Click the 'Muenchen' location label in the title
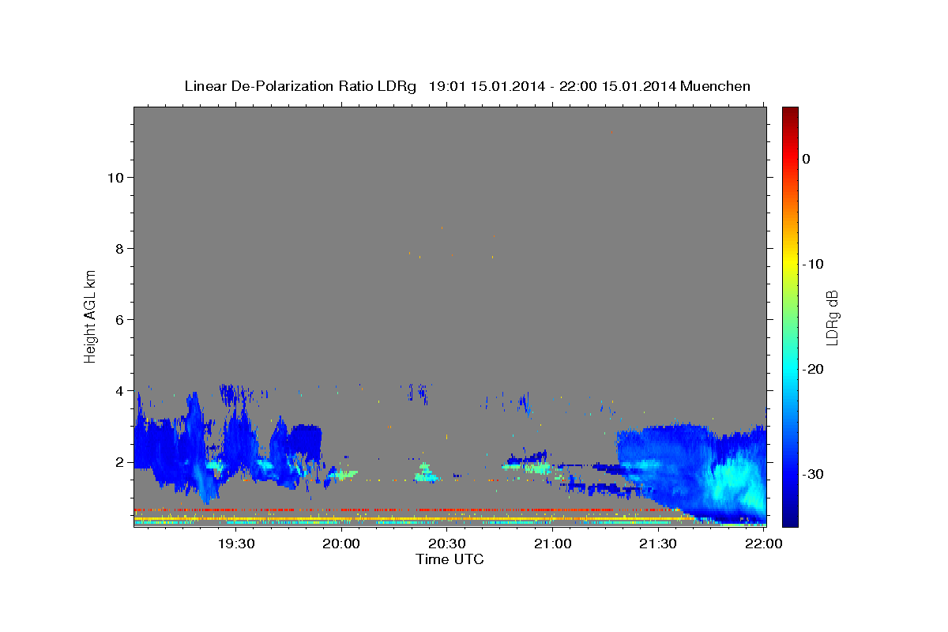The width and height of the screenshot is (948, 632). click(x=716, y=86)
